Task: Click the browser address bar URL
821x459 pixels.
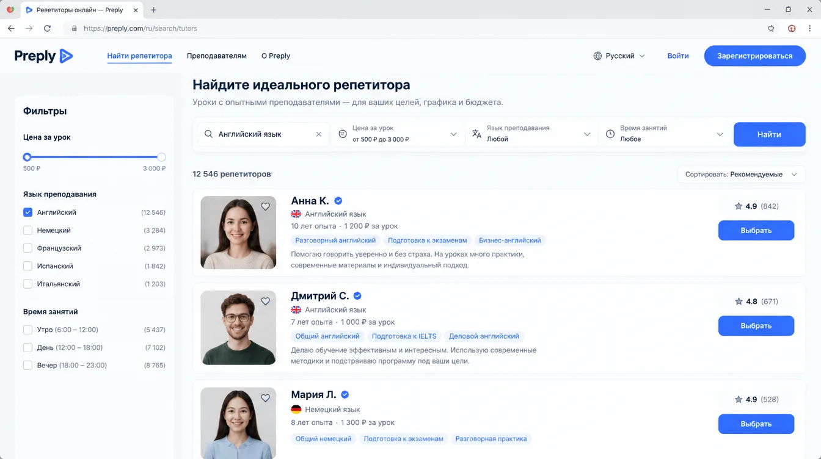Action: click(x=140, y=28)
